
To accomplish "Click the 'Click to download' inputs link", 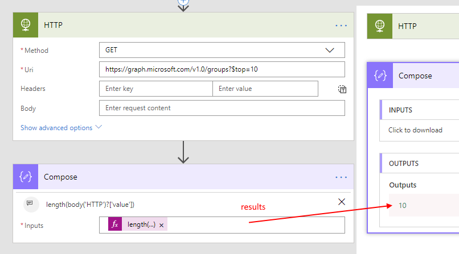I will pyautogui.click(x=415, y=130).
